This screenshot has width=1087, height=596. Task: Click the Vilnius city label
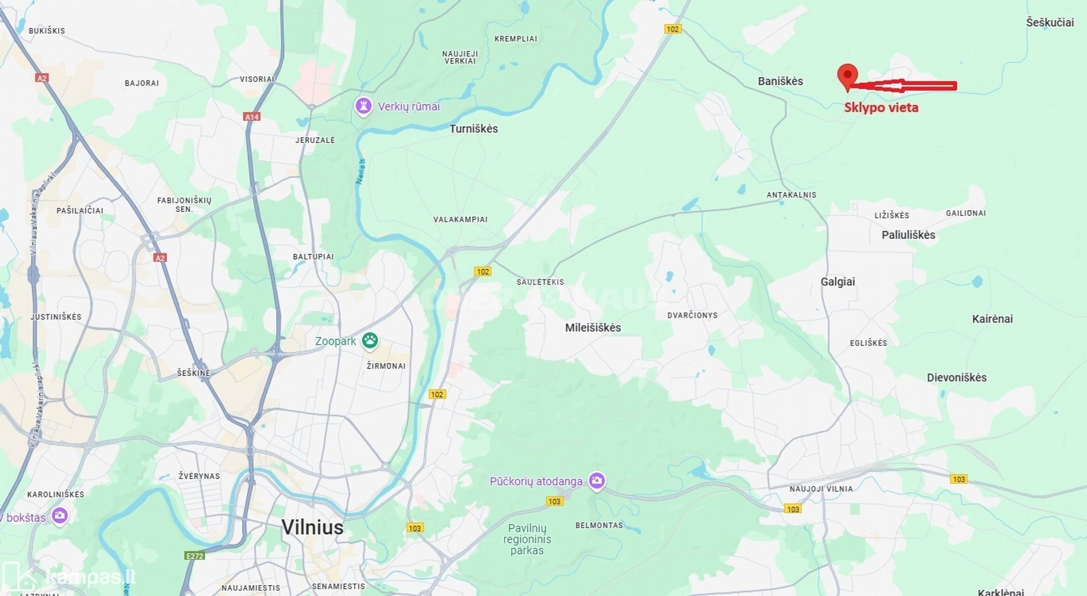point(312,527)
